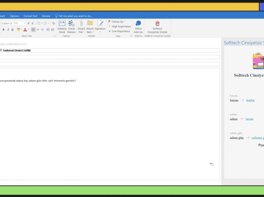The image size is (264, 197).
Task: Switch to the Format Text tab
Action: point(30,16)
